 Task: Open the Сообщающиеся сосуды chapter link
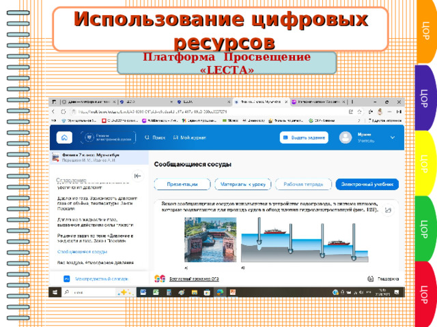click(x=82, y=252)
